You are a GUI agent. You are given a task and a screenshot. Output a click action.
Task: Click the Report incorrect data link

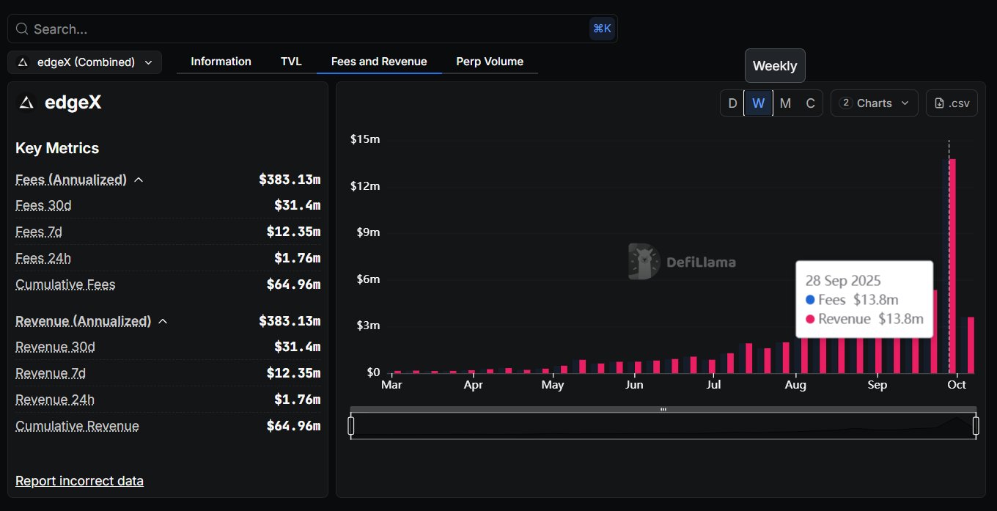click(79, 481)
